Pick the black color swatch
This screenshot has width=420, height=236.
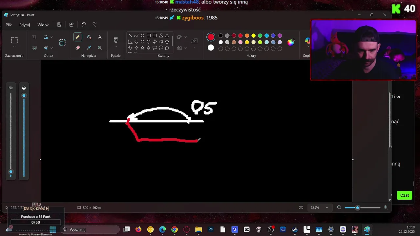221,35
